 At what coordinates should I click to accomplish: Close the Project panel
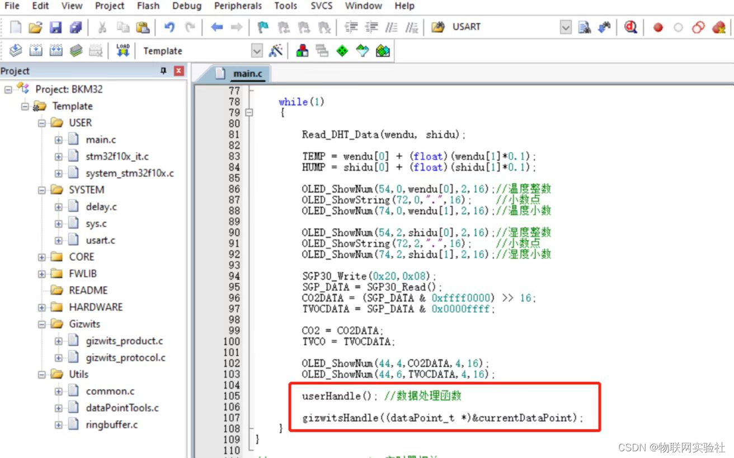pos(178,71)
